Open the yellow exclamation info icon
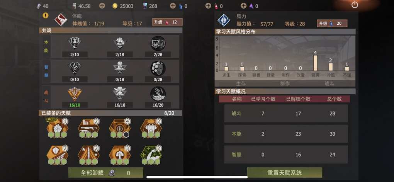This screenshot has height=182, width=394. [46, 15]
